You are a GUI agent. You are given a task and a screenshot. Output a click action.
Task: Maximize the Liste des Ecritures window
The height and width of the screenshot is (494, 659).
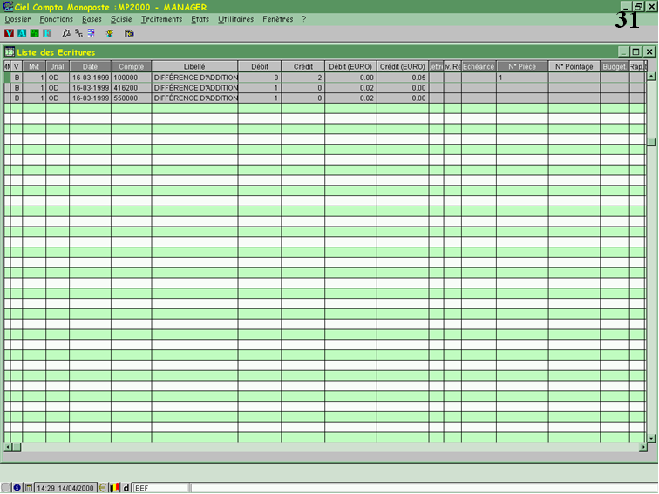coord(636,52)
